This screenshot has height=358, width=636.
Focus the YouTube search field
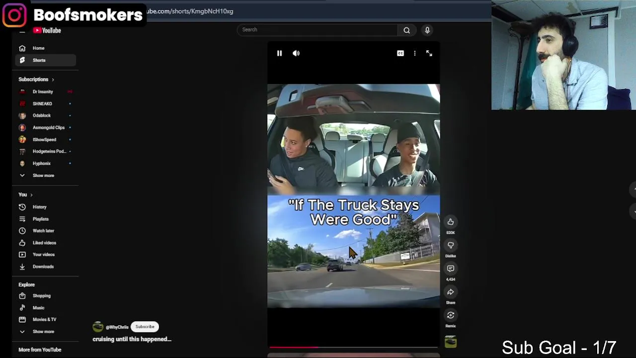click(317, 30)
